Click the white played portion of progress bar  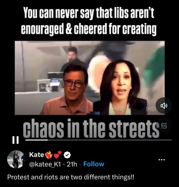[x=37, y=140]
